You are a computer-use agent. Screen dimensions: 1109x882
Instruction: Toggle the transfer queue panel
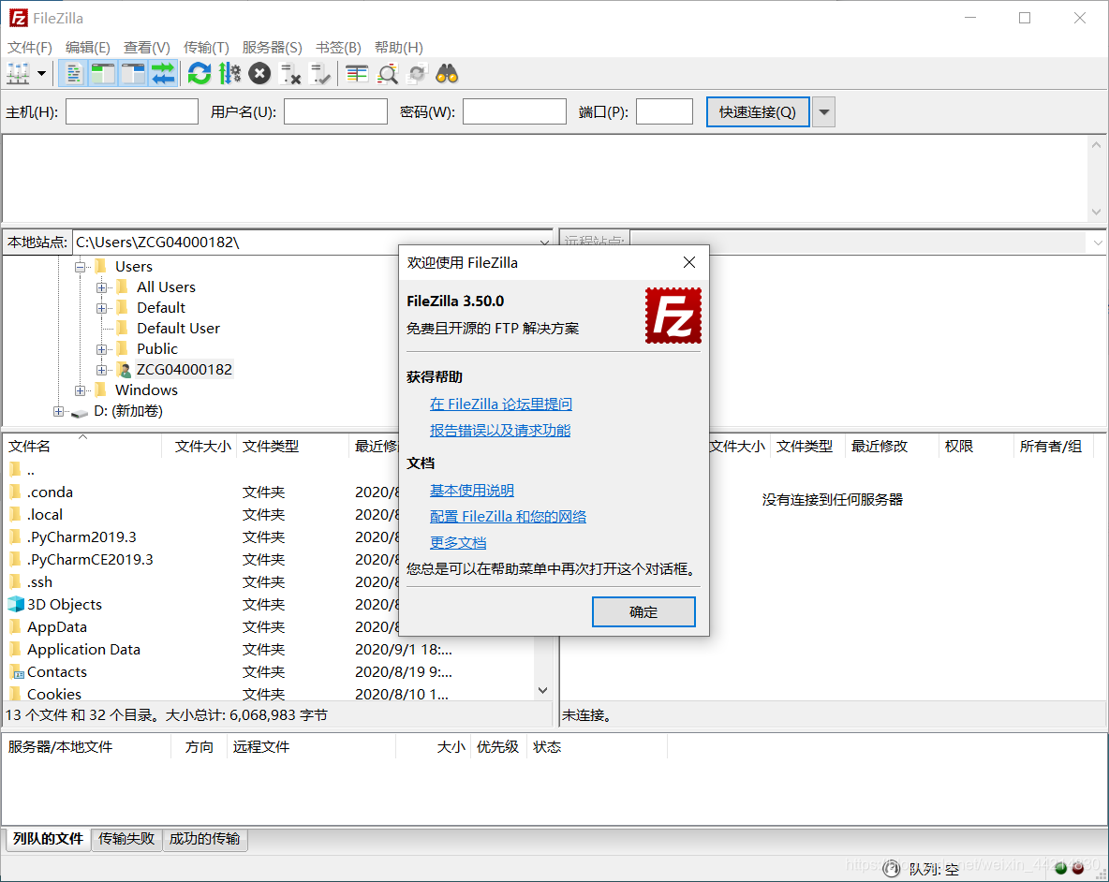[x=163, y=73]
